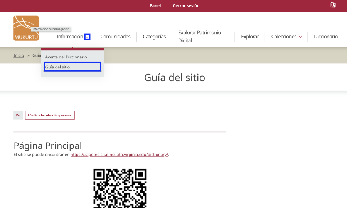Expand the Colecciones dropdown chevron
Image resolution: width=347 pixels, height=208 pixels.
click(300, 37)
